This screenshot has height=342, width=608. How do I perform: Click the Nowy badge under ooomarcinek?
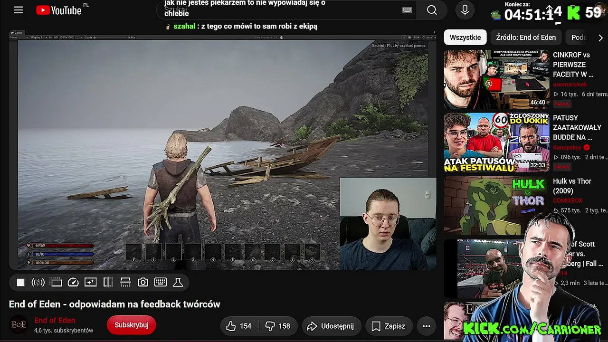562,104
